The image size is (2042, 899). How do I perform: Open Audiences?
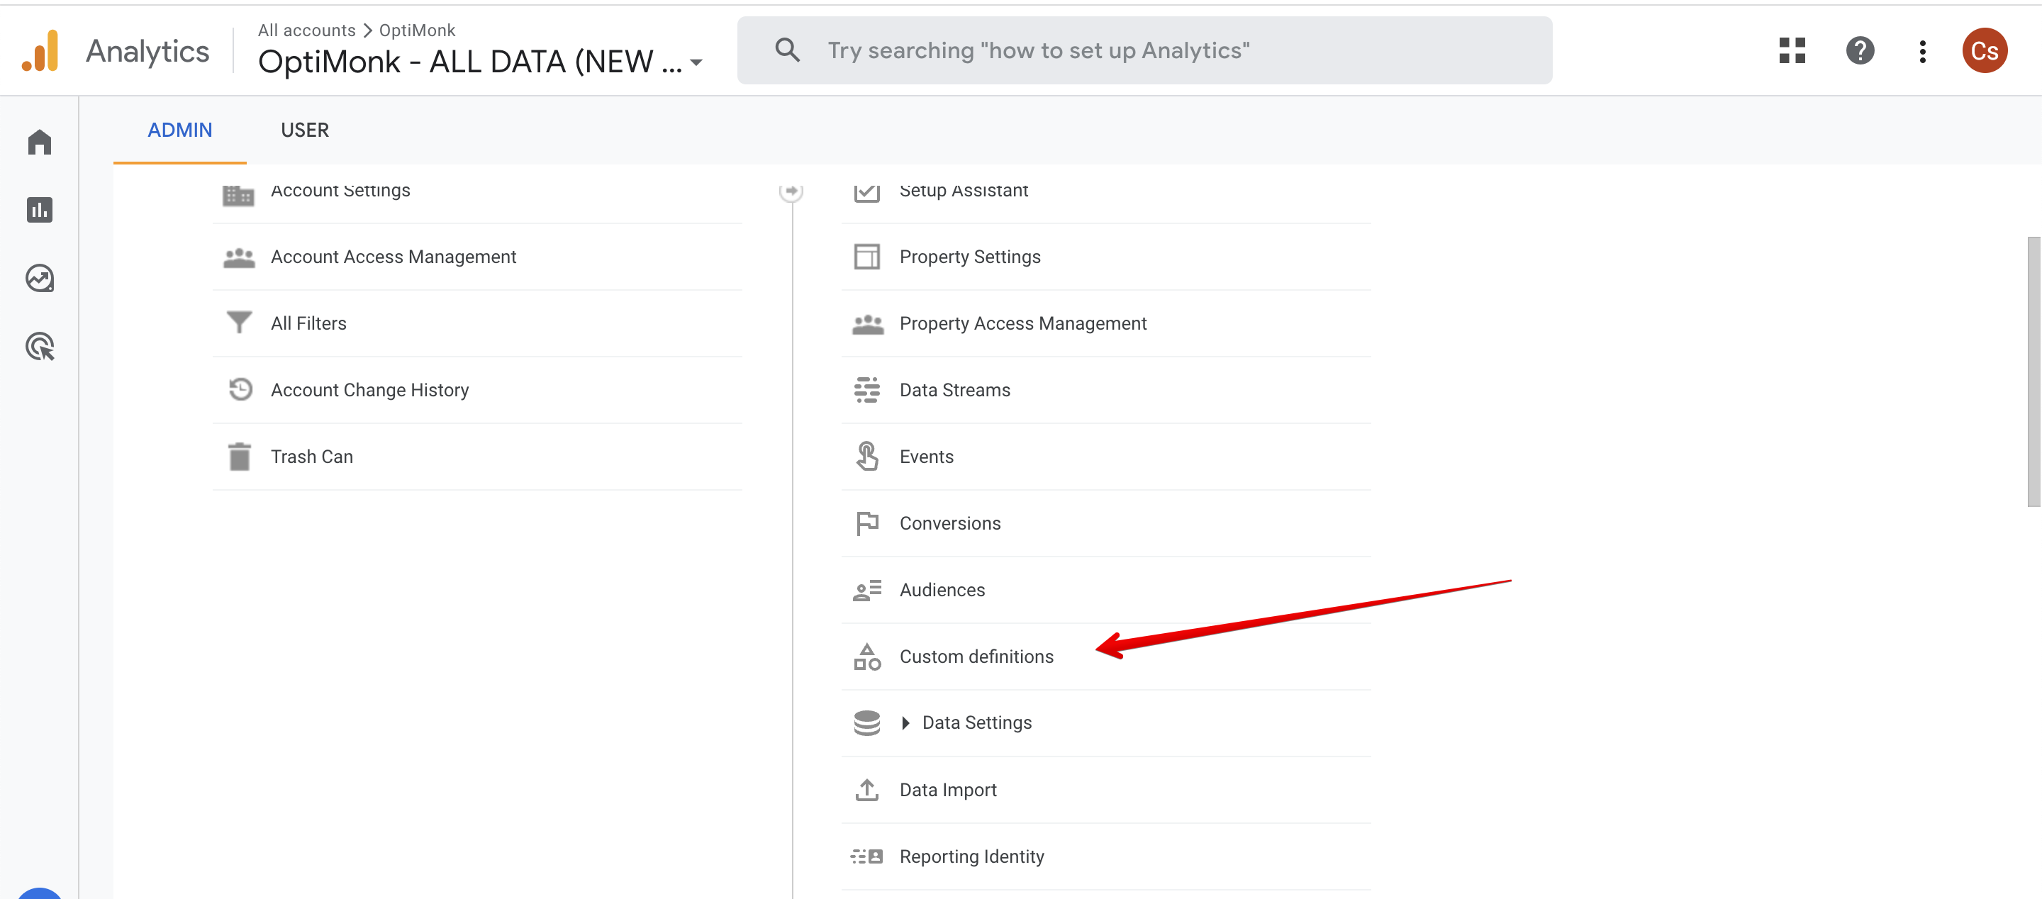[x=942, y=590]
